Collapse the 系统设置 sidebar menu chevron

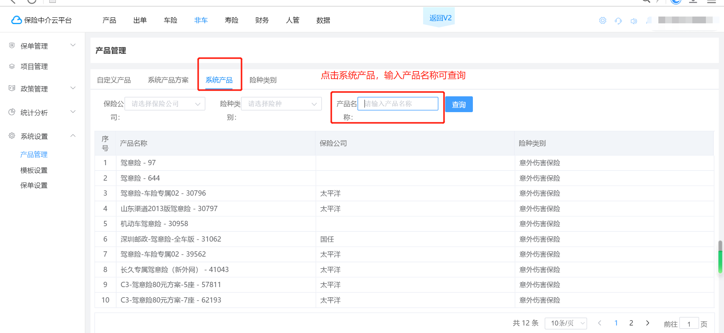tap(73, 135)
